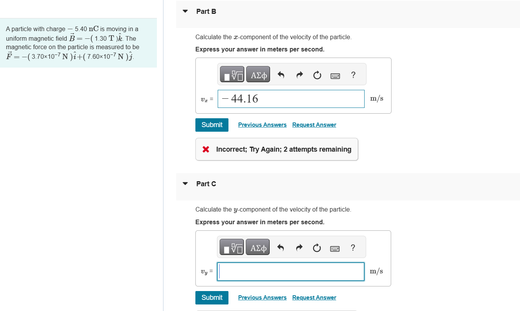This screenshot has height=311, width=520.
Task: Open the Greek letters ΑΣΦ palette in Part B
Action: coord(257,74)
